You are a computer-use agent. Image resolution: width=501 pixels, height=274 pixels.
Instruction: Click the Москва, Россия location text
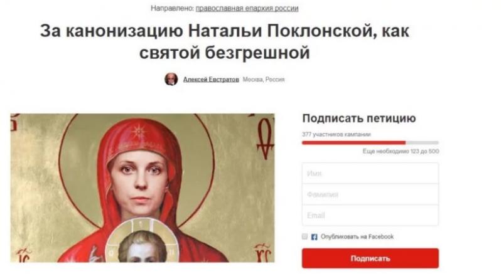264,80
